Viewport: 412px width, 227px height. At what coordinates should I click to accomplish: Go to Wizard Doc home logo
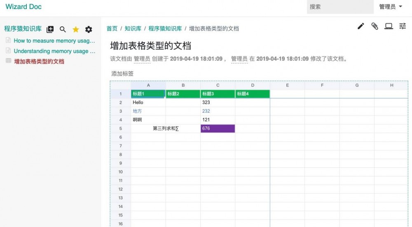coord(23,7)
